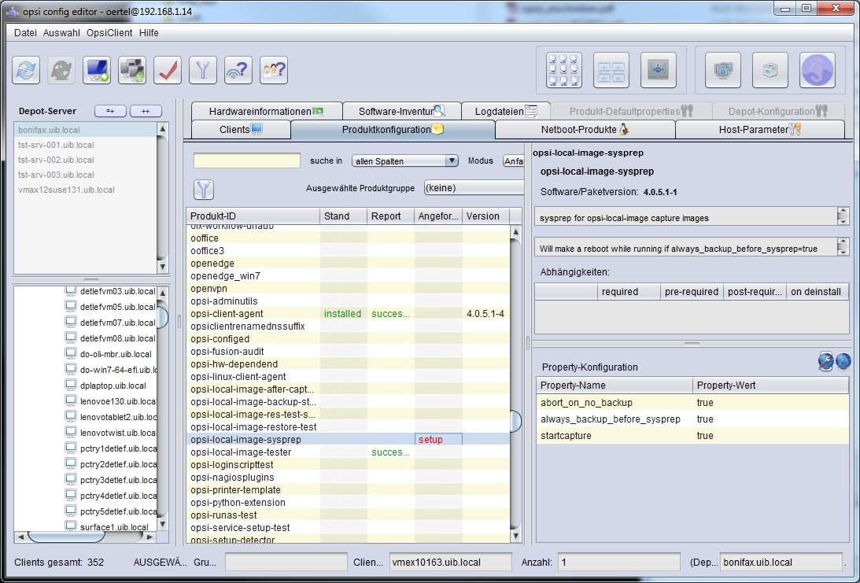
Task: Click the depot configuration icon with four panels
Action: (x=611, y=70)
